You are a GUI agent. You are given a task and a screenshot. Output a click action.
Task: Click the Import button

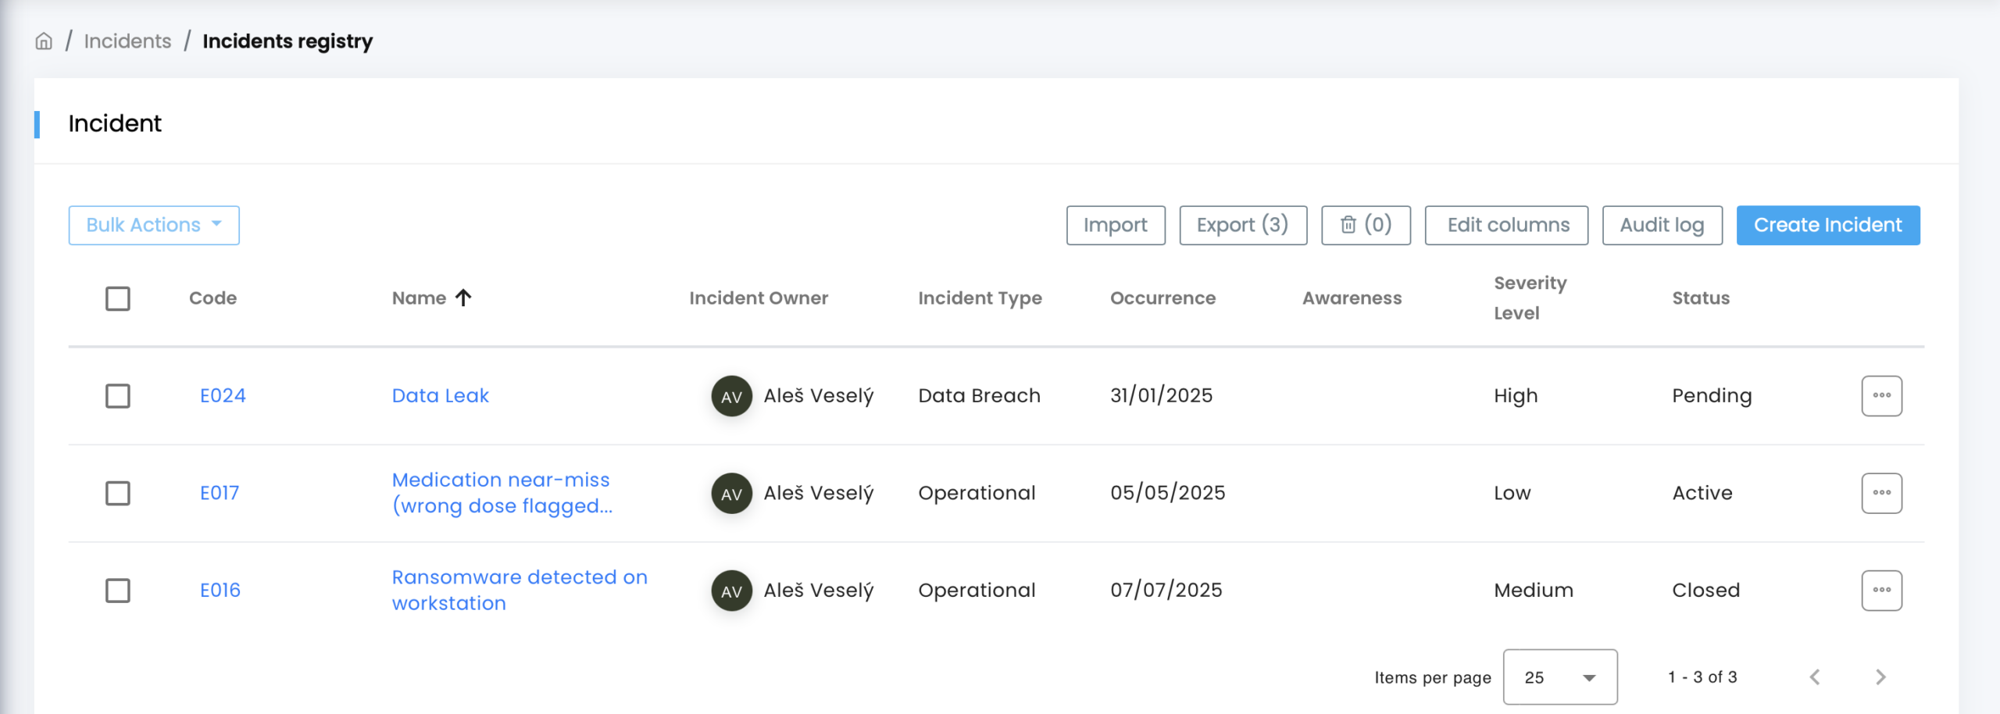tap(1116, 225)
